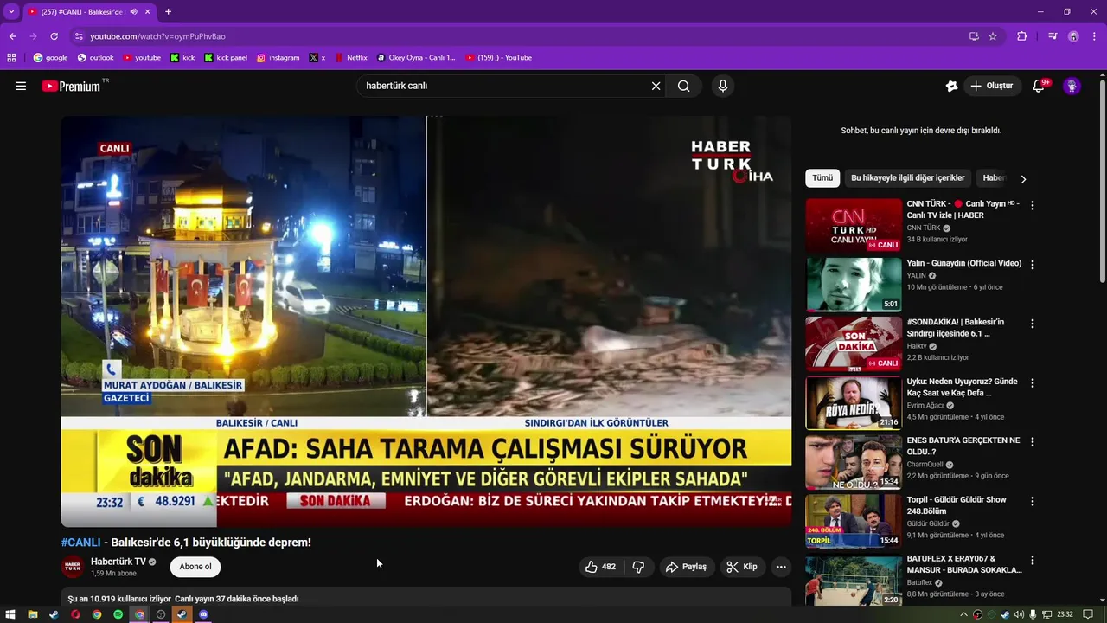Open browser extensions puzzle icon
Image resolution: width=1107 pixels, height=623 pixels.
1022,36
